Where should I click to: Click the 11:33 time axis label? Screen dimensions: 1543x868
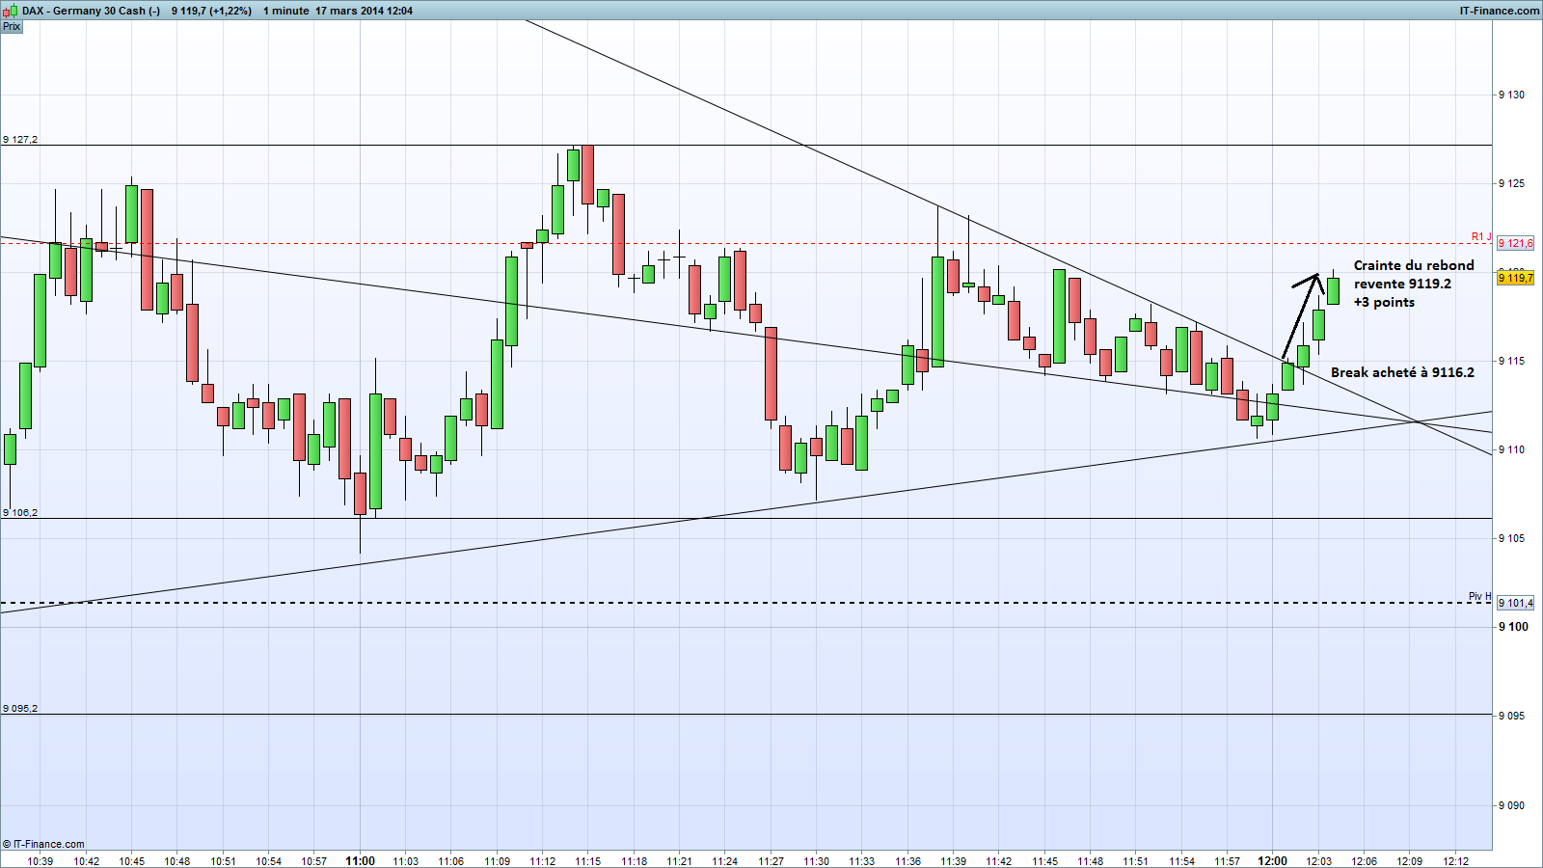tap(862, 861)
